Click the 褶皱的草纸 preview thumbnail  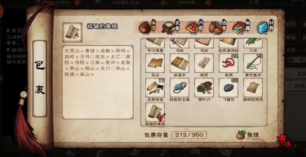pyautogui.click(x=72, y=32)
